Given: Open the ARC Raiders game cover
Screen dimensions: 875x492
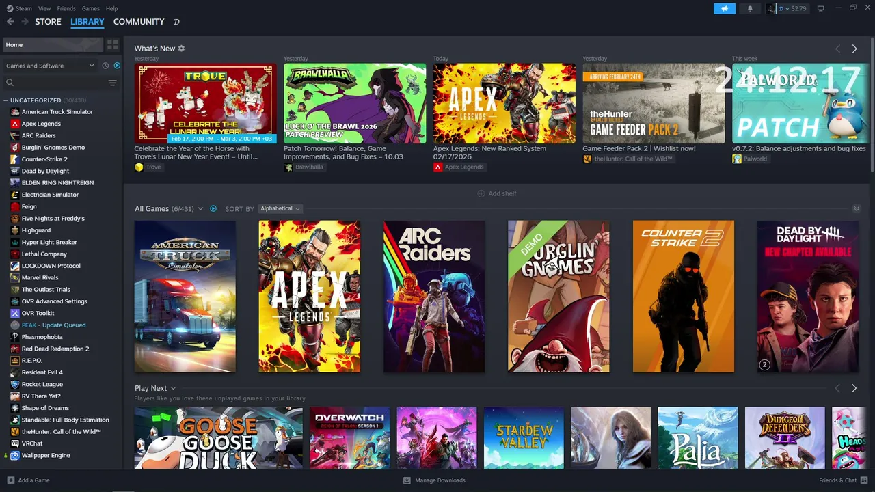Looking at the screenshot, I should coord(434,297).
